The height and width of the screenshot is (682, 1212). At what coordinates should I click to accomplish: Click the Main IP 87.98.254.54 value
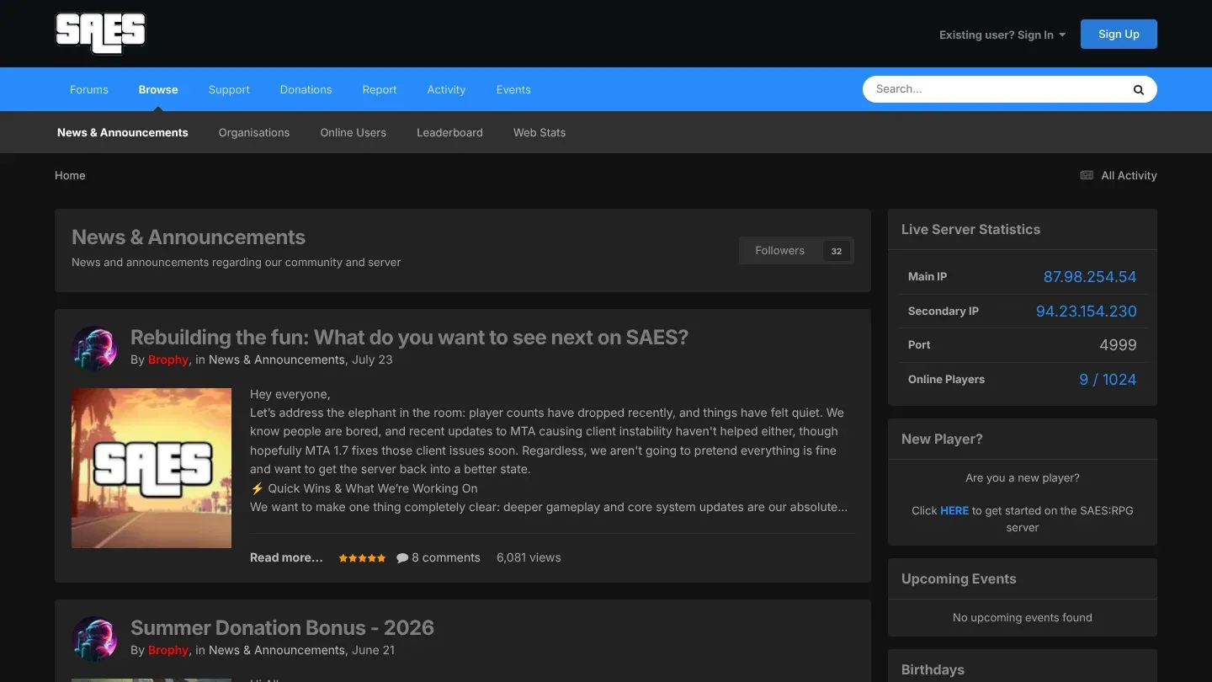click(x=1090, y=277)
